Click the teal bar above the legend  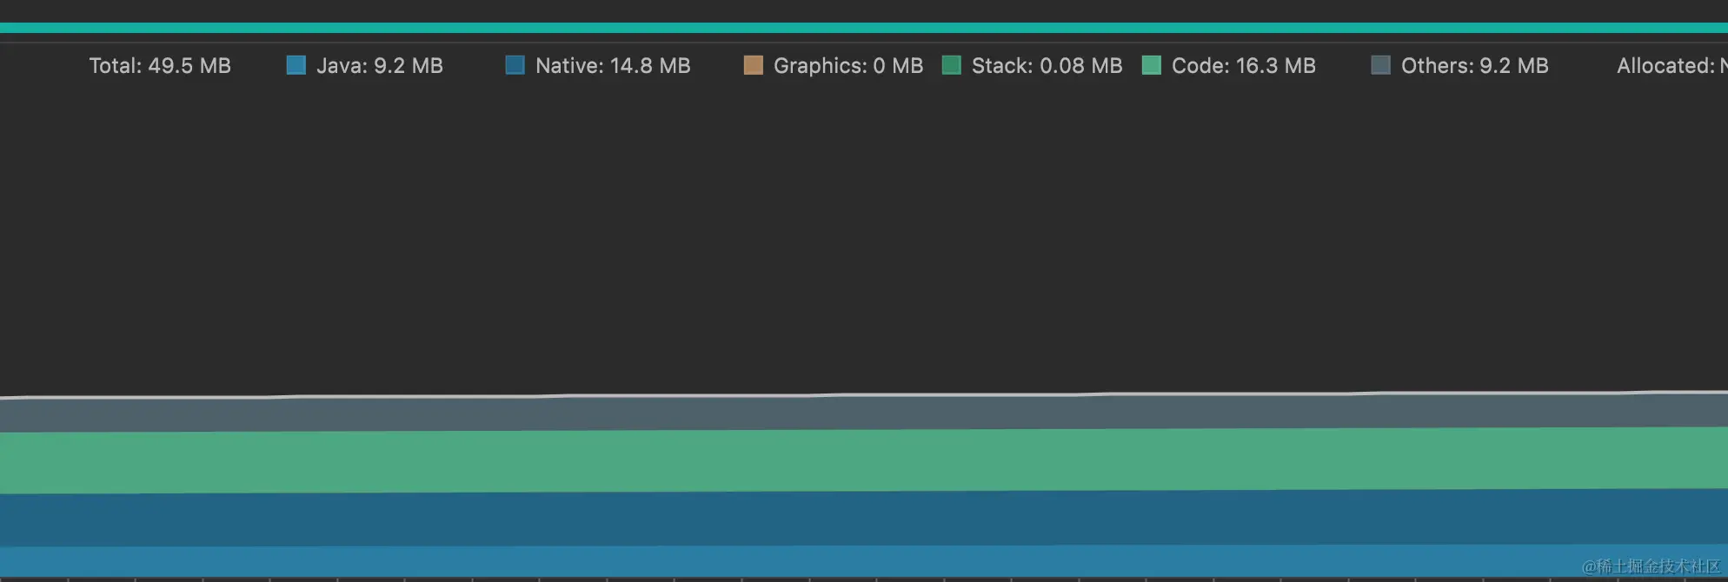click(x=864, y=28)
